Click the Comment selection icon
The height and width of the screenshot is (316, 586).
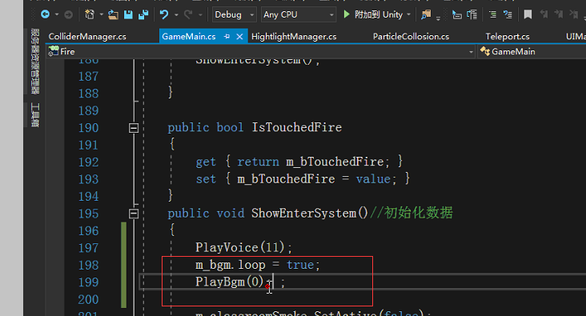(492, 14)
